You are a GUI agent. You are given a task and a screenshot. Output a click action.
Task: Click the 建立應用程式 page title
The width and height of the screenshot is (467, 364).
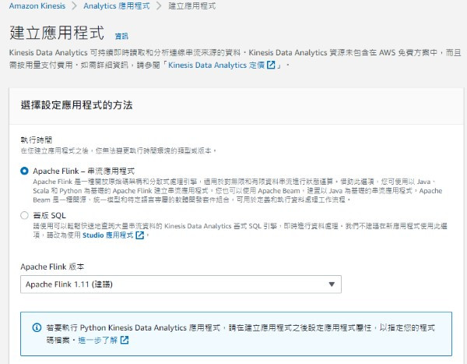pyautogui.click(x=57, y=33)
